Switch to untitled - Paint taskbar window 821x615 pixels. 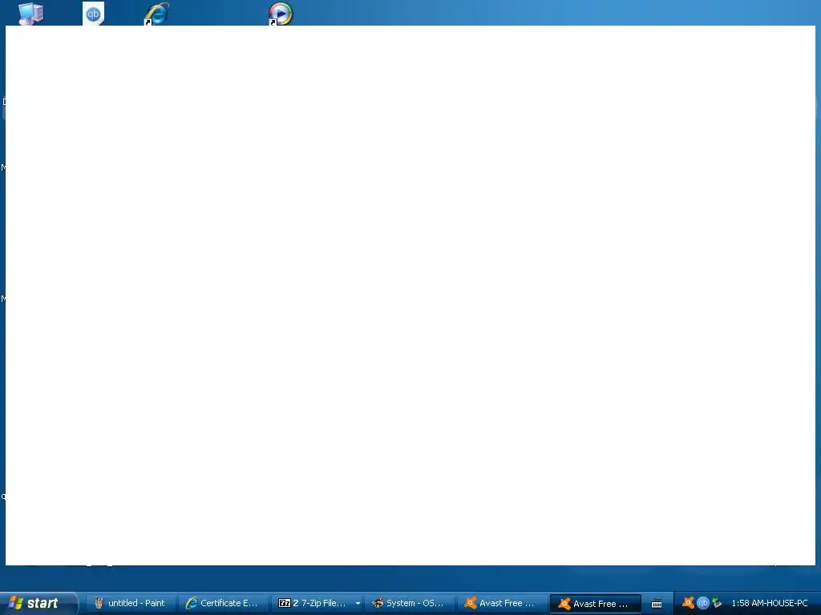pyautogui.click(x=130, y=603)
